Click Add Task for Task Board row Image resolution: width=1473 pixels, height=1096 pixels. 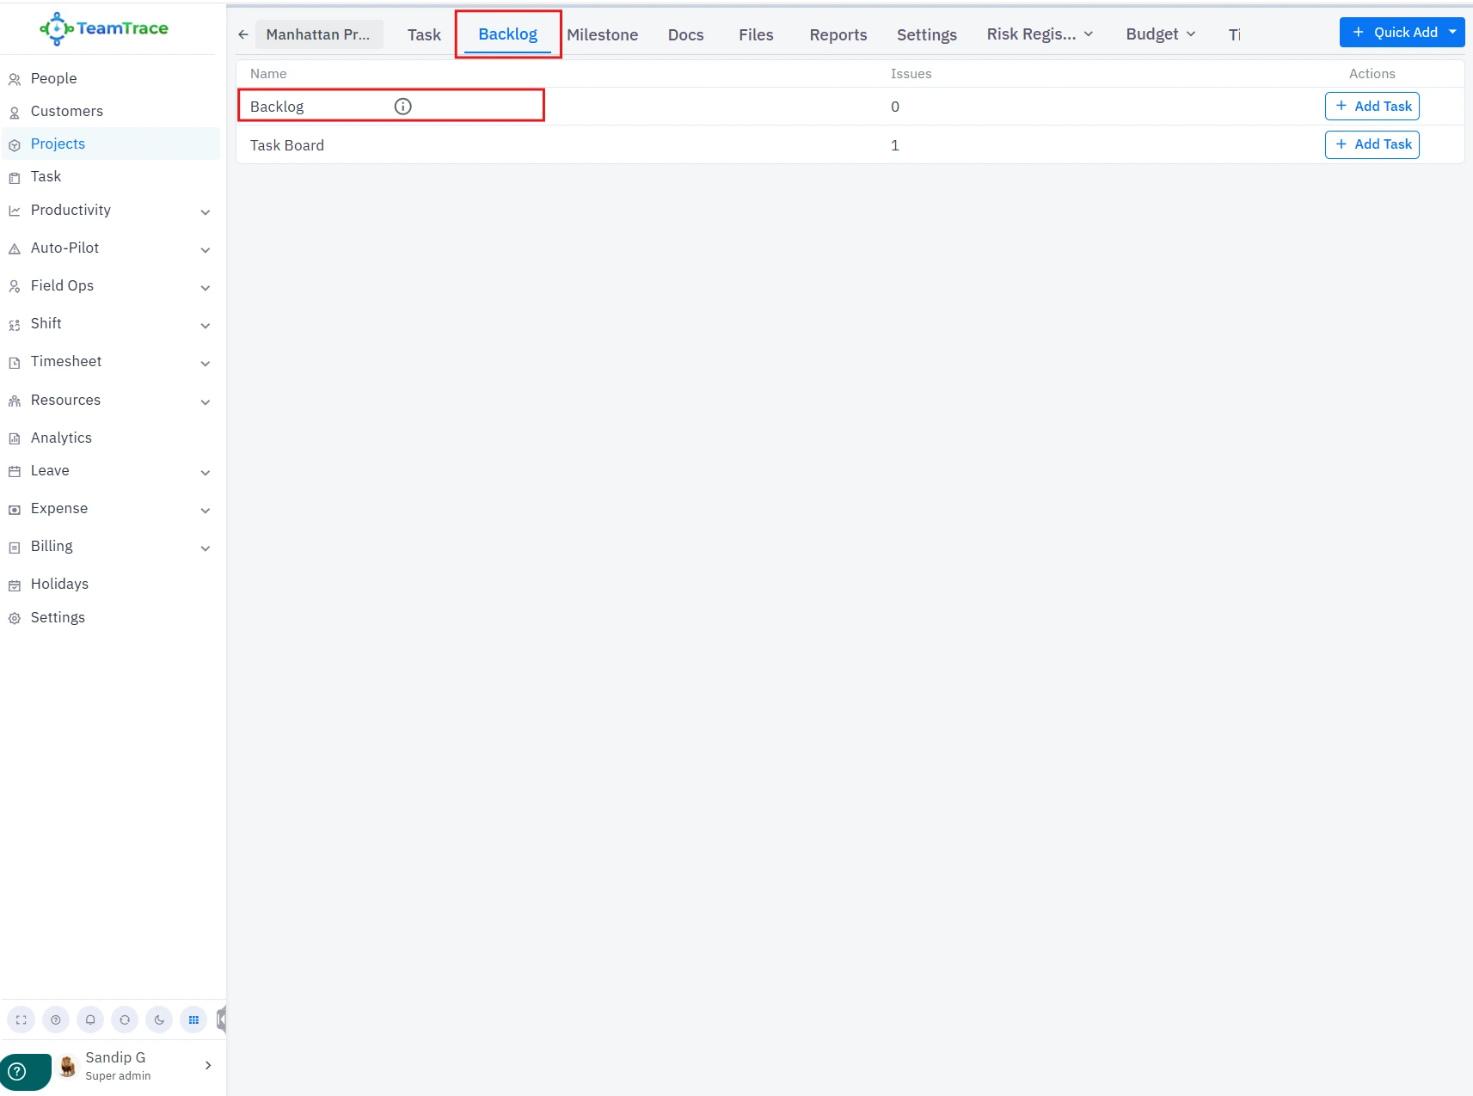tap(1372, 144)
